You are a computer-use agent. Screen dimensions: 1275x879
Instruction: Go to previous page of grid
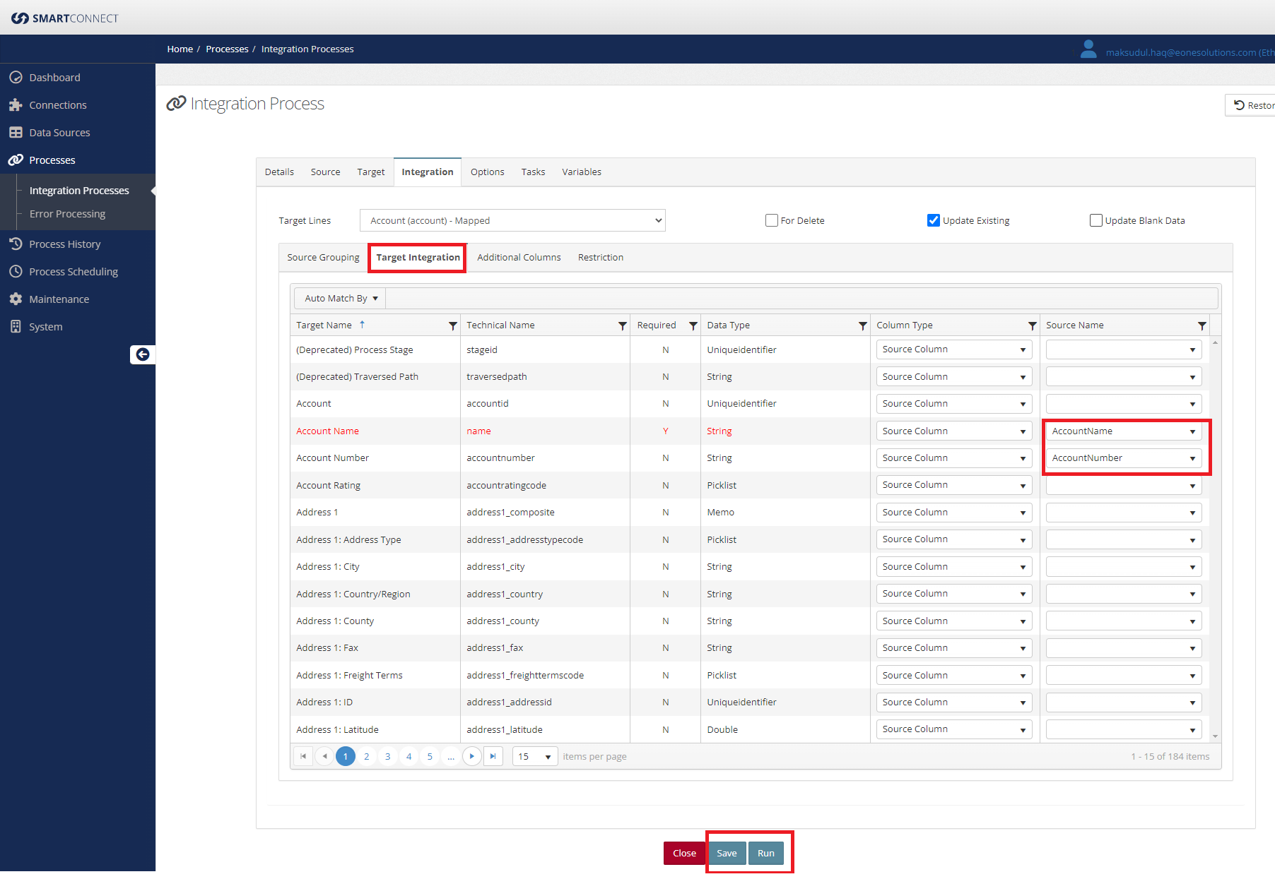(324, 756)
